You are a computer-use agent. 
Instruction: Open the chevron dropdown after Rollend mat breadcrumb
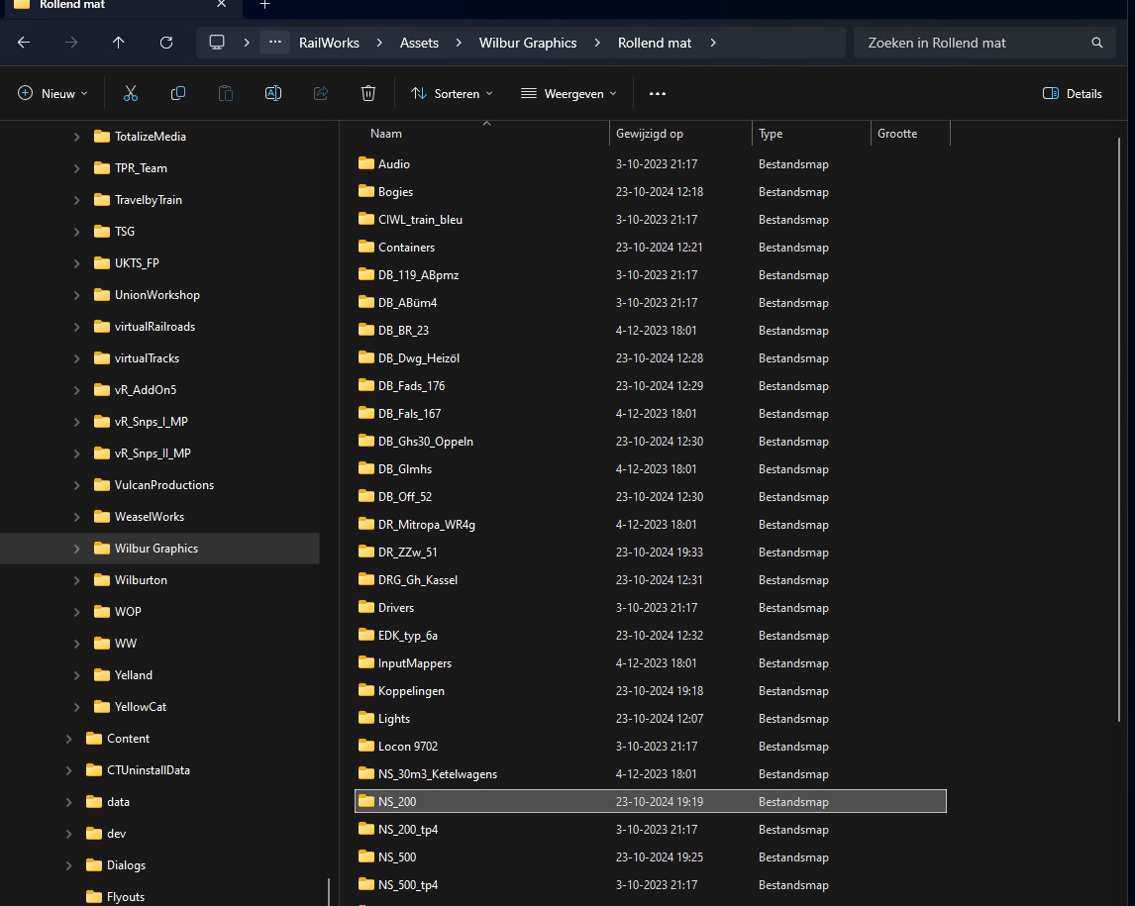point(713,43)
